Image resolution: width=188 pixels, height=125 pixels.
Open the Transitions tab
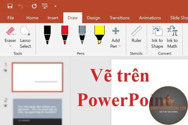pos(120,18)
